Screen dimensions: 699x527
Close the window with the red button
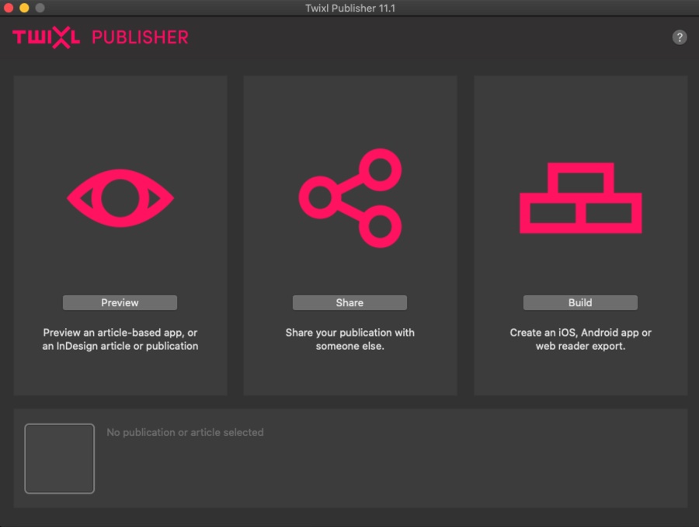coord(9,8)
